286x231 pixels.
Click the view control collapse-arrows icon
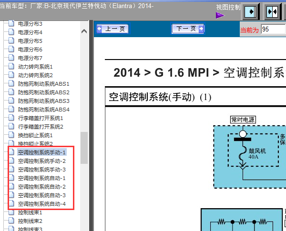(x=273, y=12)
